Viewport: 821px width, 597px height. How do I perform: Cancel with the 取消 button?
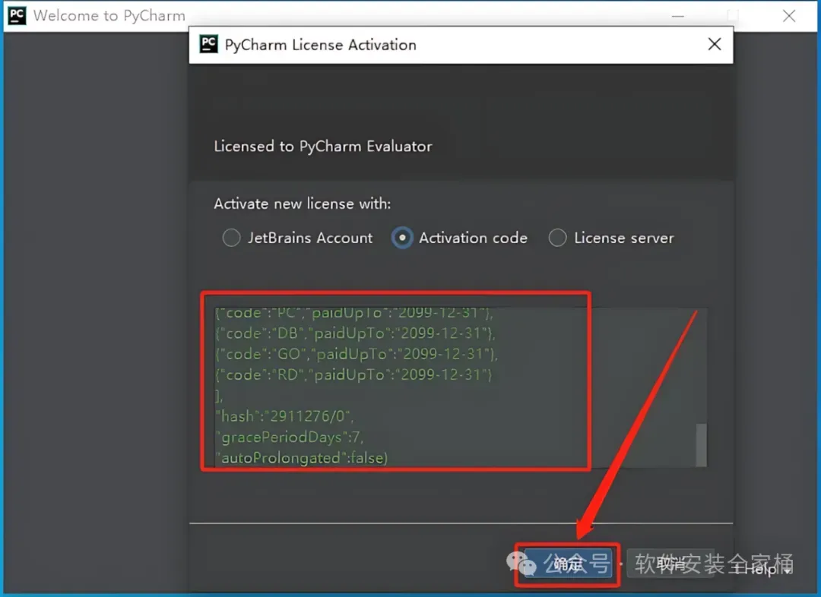(670, 564)
